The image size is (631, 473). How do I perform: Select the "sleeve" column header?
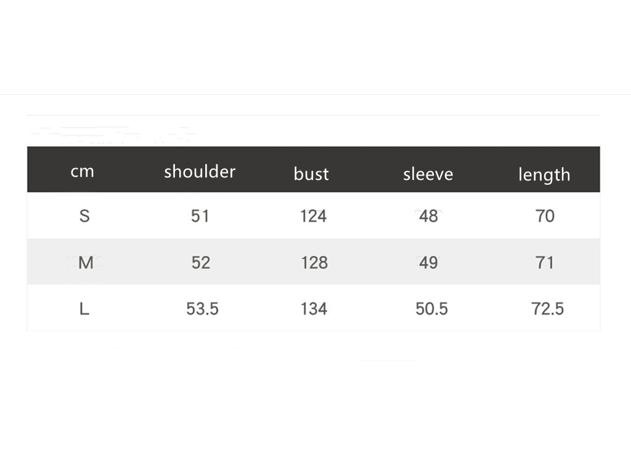pos(428,174)
